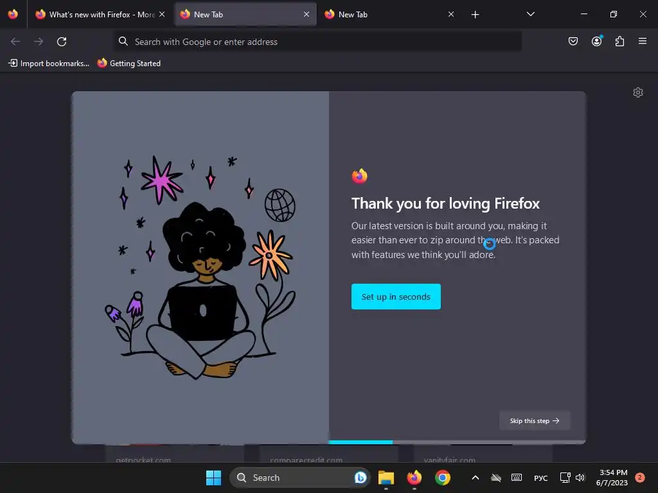
Task: Open the Extensions puzzle icon
Action: tap(619, 41)
